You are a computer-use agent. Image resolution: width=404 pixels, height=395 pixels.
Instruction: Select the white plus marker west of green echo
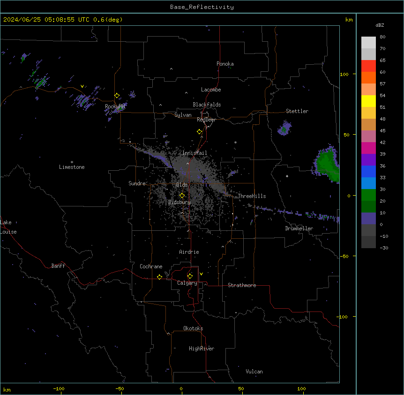pyautogui.click(x=287, y=176)
